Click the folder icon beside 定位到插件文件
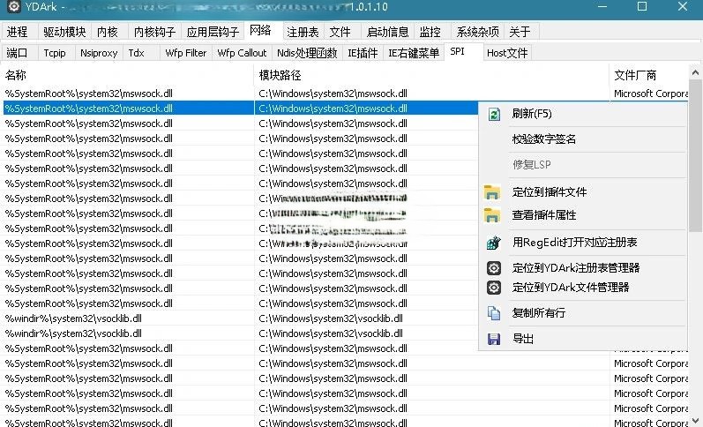Image resolution: width=703 pixels, height=427 pixels. (x=492, y=192)
